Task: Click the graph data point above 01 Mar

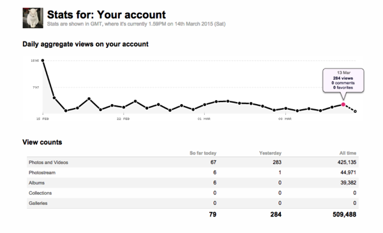Action: click(205, 105)
